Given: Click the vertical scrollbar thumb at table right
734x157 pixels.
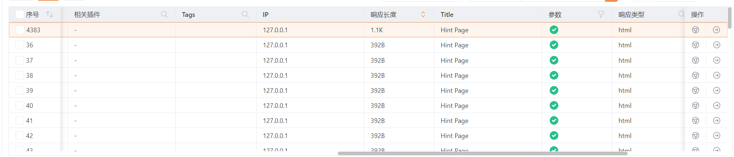Looking at the screenshot, I should 729,18.
